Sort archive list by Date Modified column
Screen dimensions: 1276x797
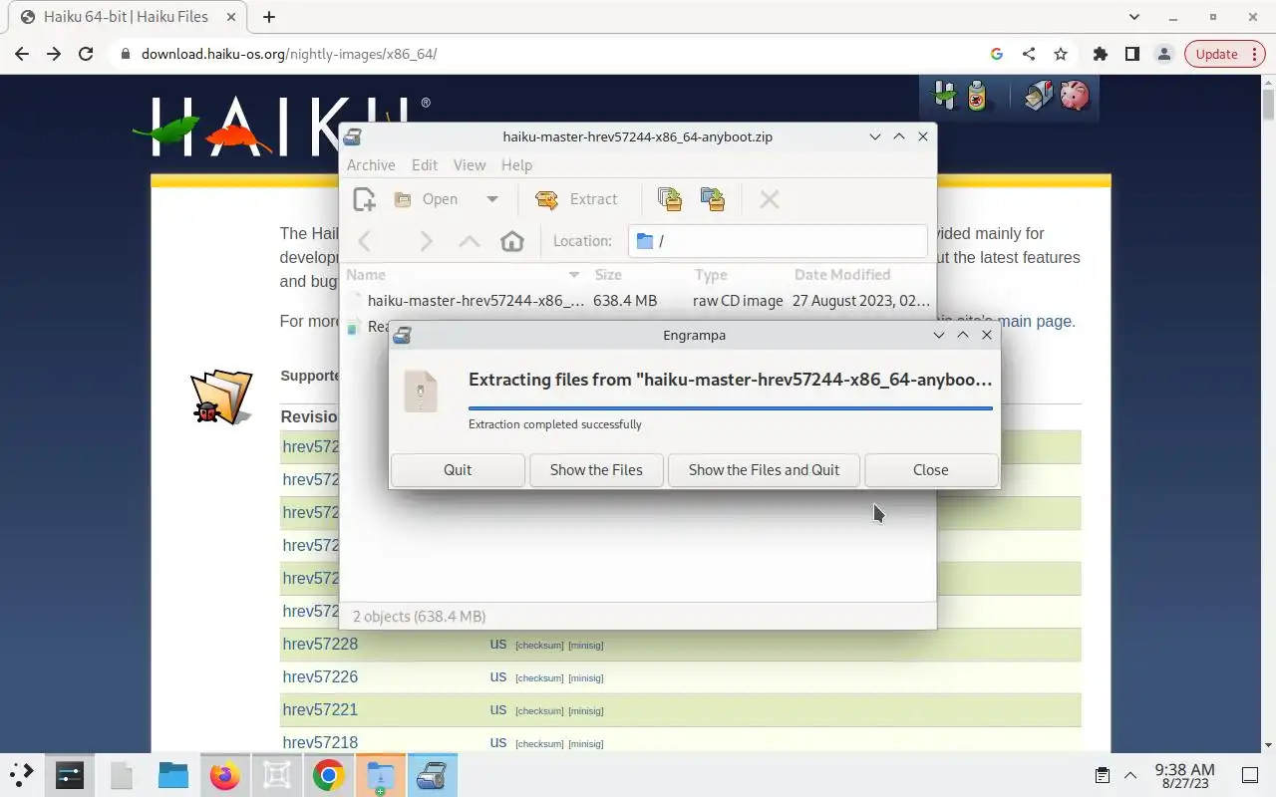(862, 275)
